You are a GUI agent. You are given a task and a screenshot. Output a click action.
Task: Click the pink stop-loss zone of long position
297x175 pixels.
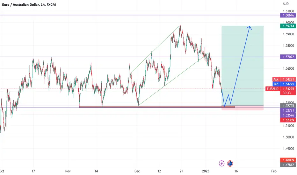point(243,108)
